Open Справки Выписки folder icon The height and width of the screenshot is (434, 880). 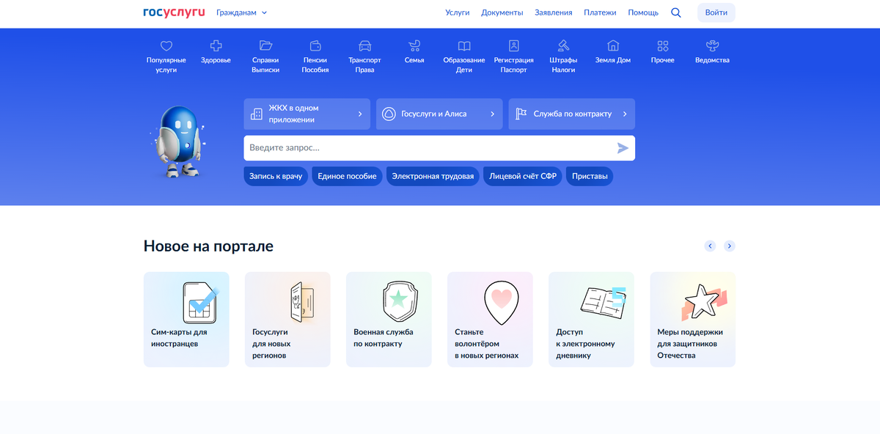(265, 45)
